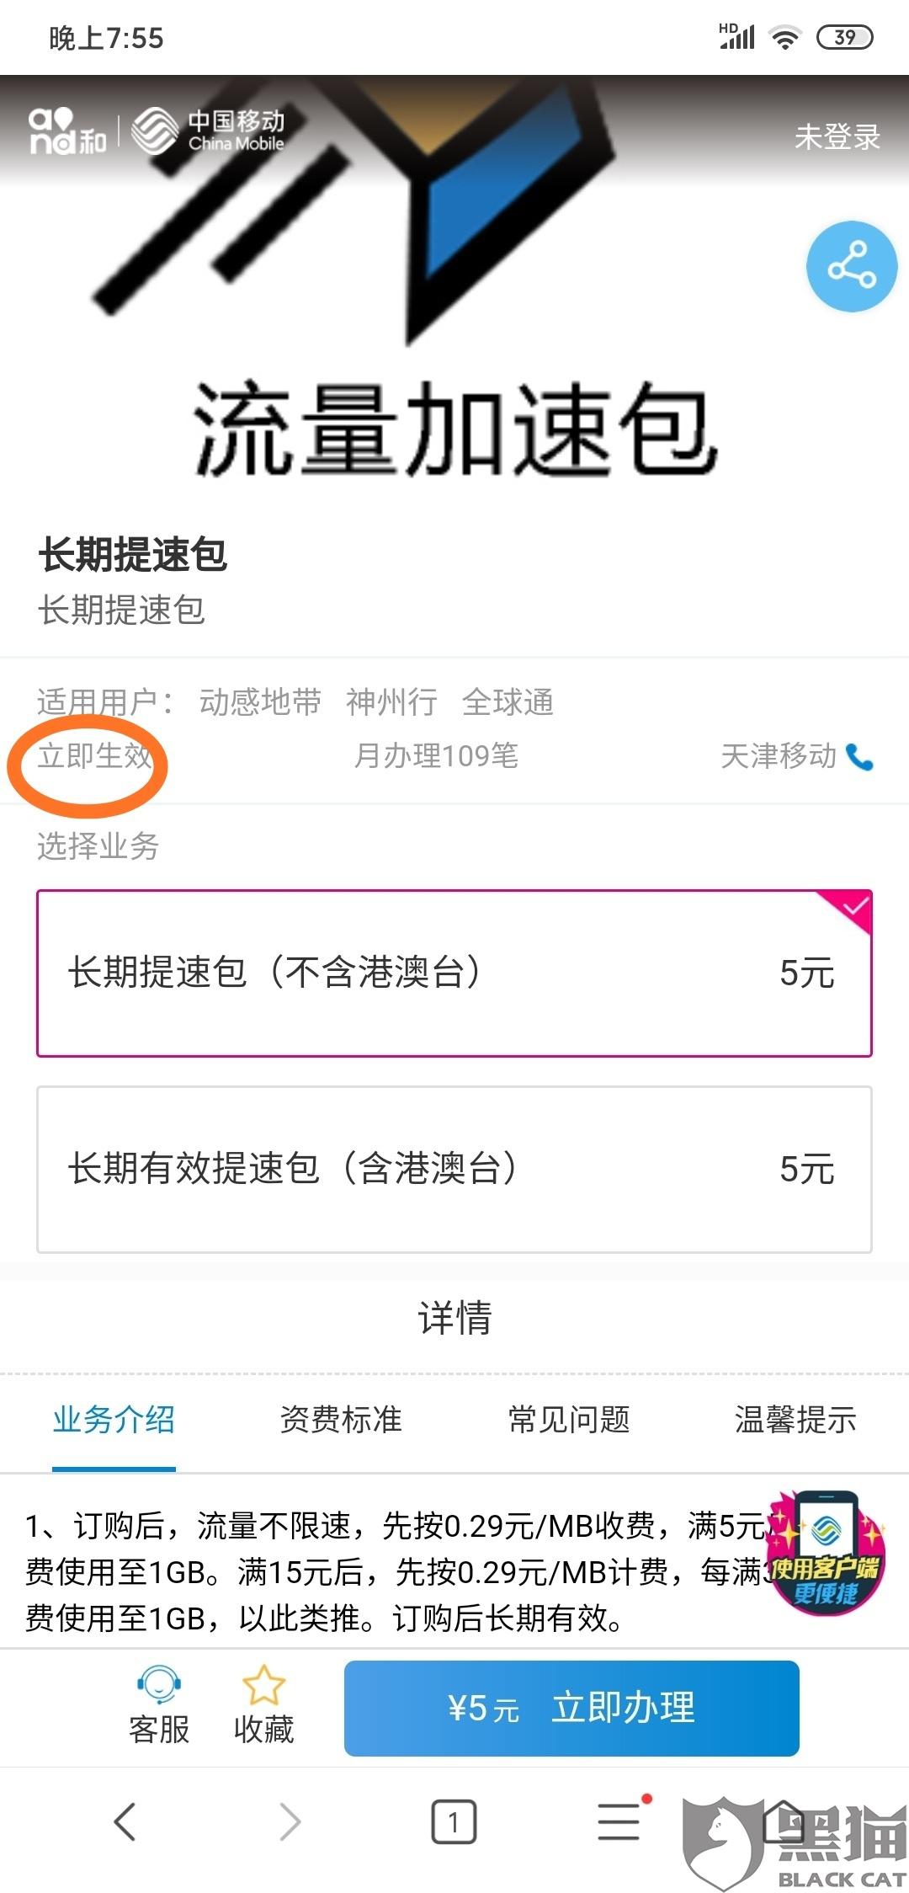Tap the phone icon beside 天津移动
Viewport: 909px width, 1893px height.
859,756
